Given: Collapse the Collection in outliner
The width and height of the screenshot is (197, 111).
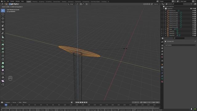Looking at the screenshot, I should (x=164, y=9).
